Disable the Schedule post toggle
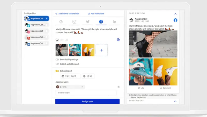The height and width of the screenshot is (117, 207). (x=57, y=71)
